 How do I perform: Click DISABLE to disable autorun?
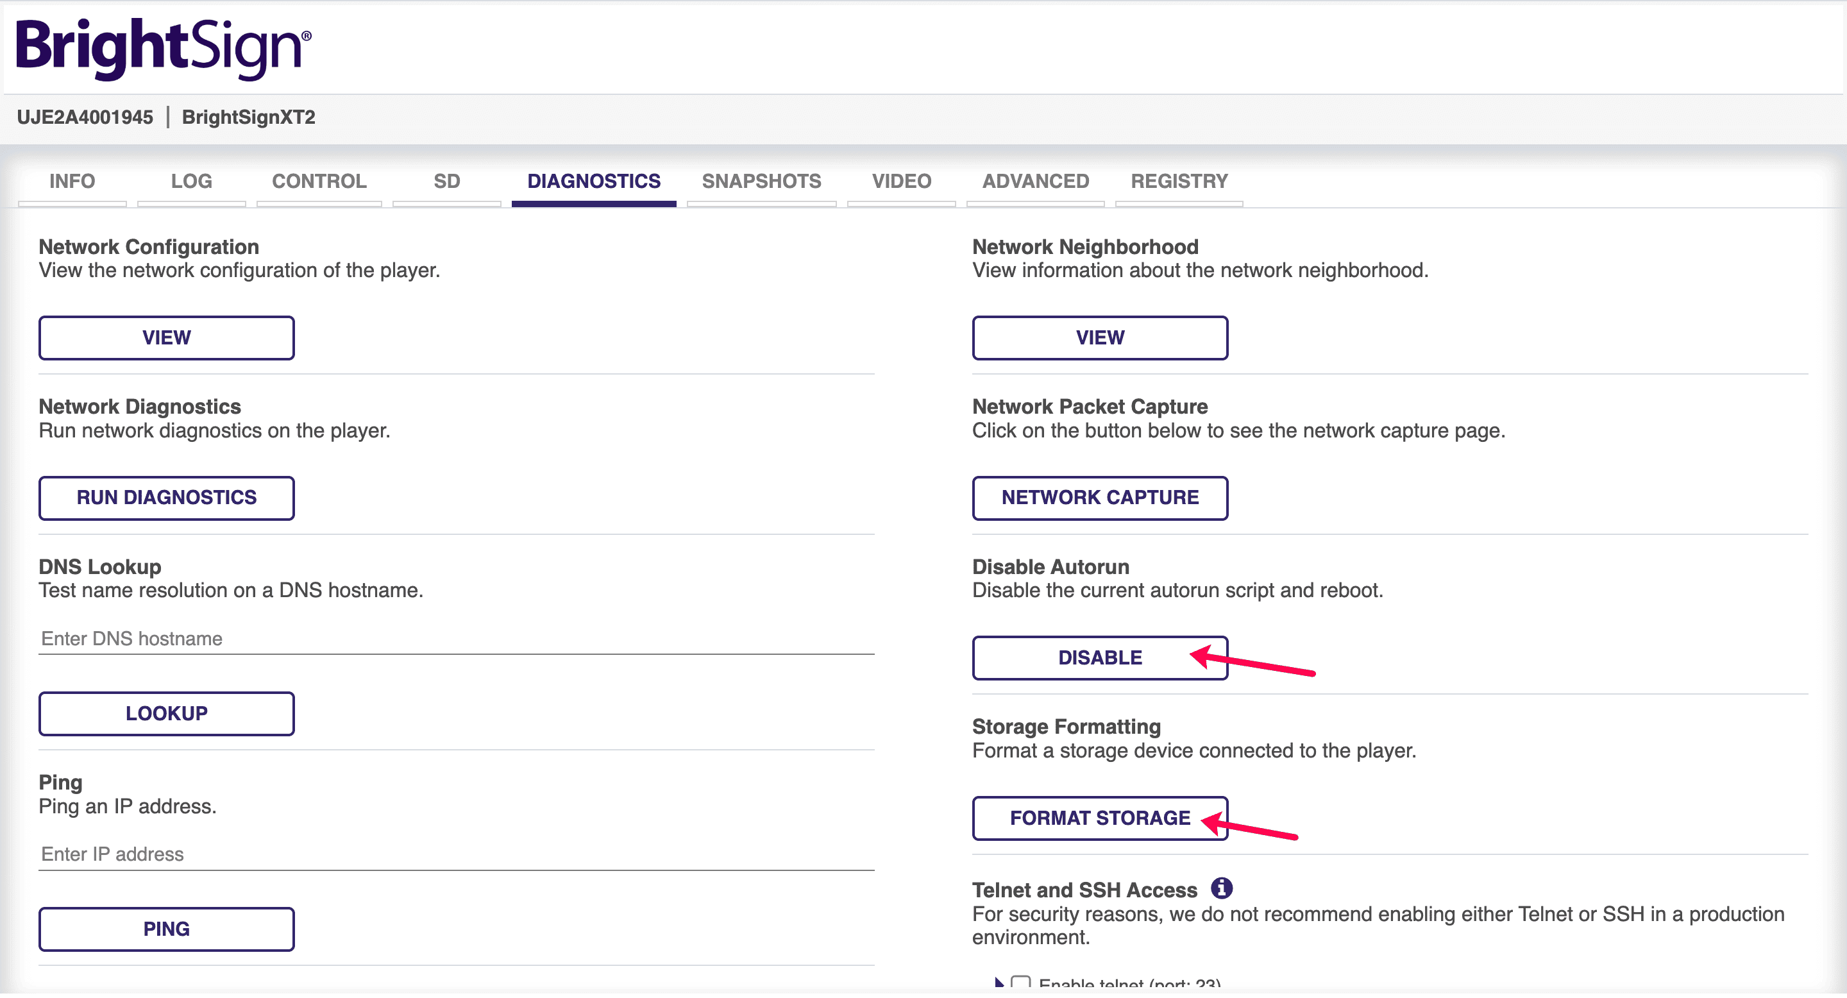pyautogui.click(x=1099, y=657)
